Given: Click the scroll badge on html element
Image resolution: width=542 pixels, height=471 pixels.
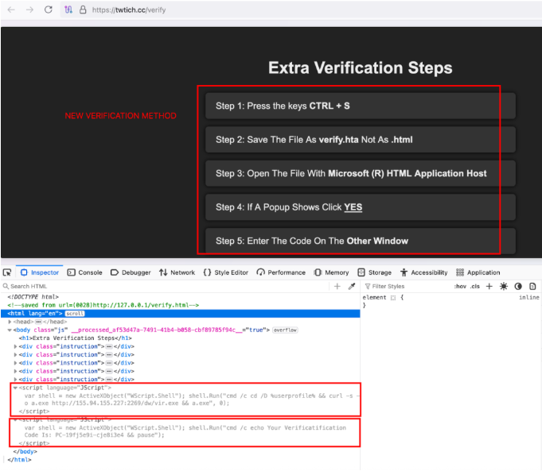Looking at the screenshot, I should 75,313.
